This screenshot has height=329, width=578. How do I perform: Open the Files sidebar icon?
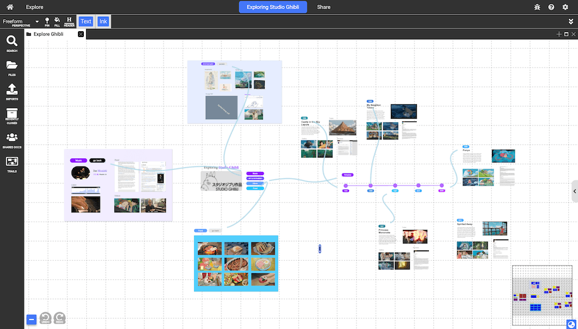12,68
